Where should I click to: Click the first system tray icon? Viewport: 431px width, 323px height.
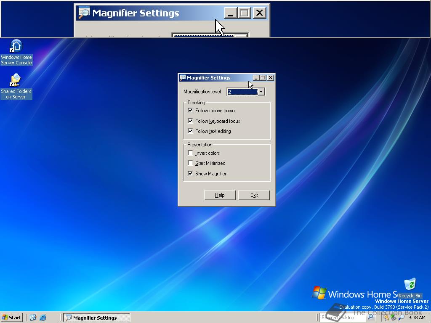[386, 318]
